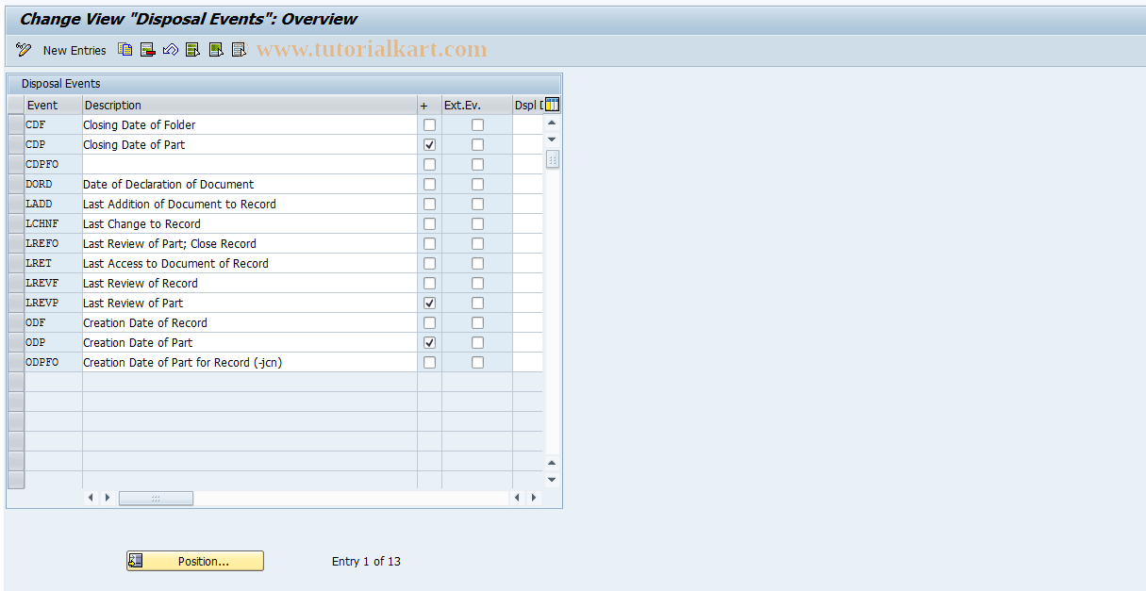Click 'Last Review of Part; Close Record' description

(x=250, y=243)
